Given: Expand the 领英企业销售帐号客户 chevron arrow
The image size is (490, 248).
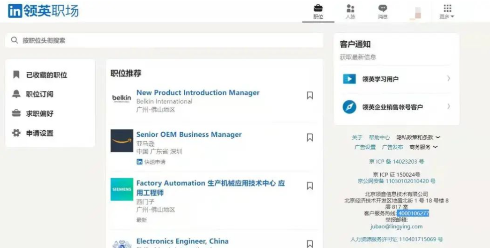Looking at the screenshot, I should [448, 106].
